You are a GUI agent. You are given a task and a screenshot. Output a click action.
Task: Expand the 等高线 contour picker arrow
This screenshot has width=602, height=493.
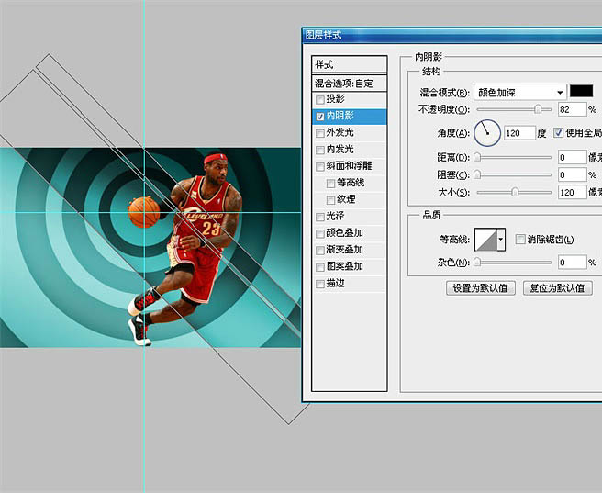501,240
